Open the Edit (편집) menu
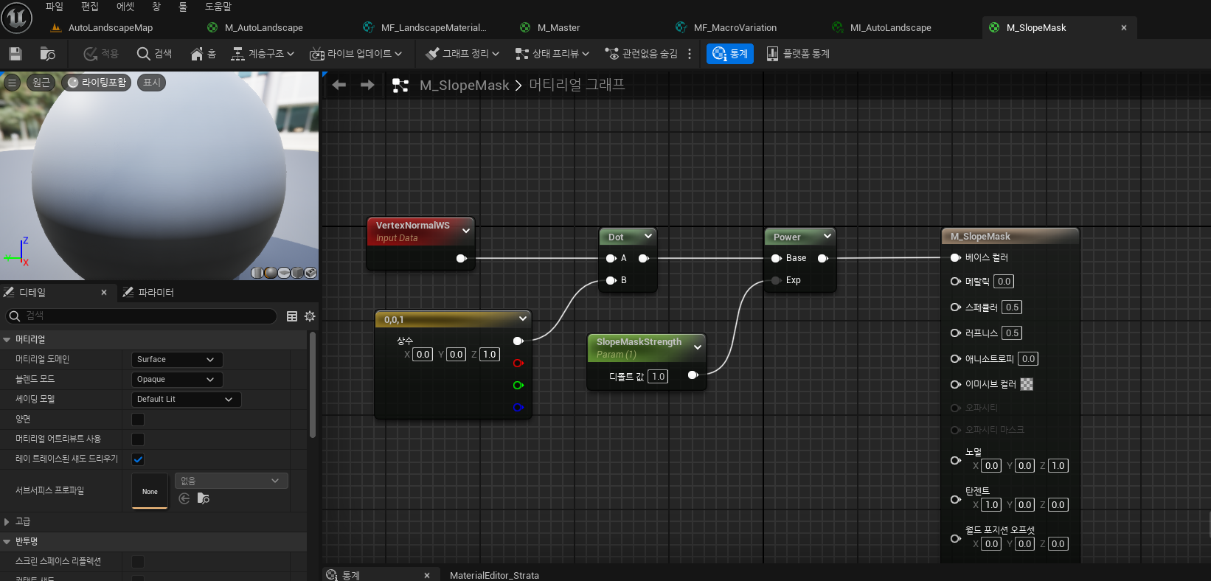The width and height of the screenshot is (1211, 581). pos(90,7)
